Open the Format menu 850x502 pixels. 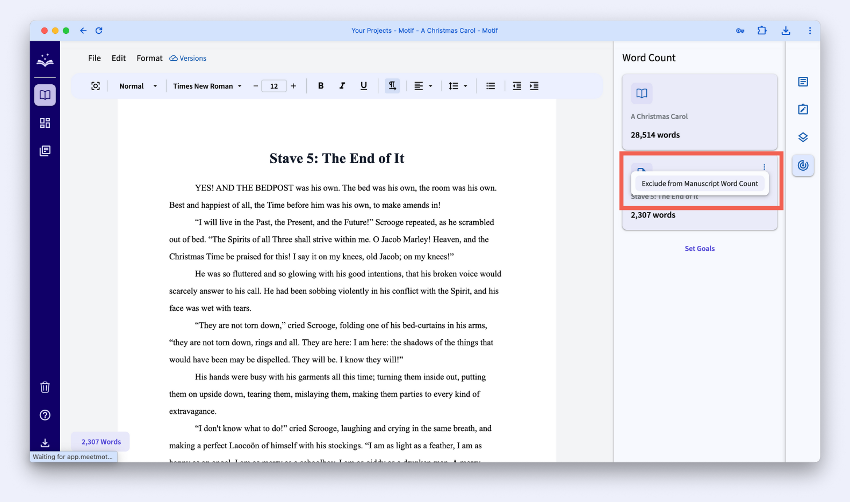pyautogui.click(x=149, y=58)
